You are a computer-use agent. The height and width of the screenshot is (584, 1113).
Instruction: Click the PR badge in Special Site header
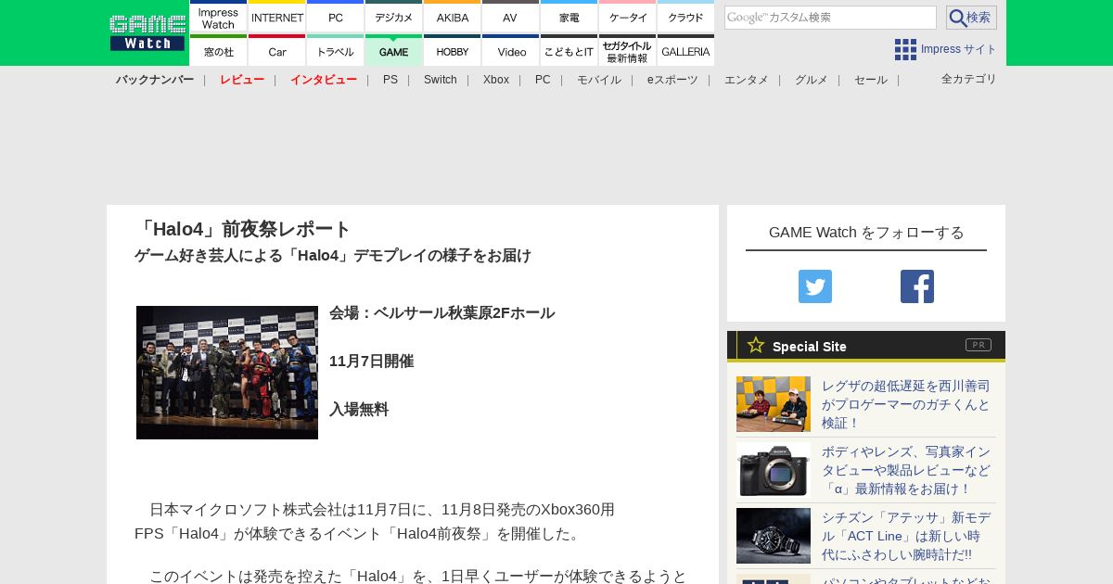click(979, 345)
